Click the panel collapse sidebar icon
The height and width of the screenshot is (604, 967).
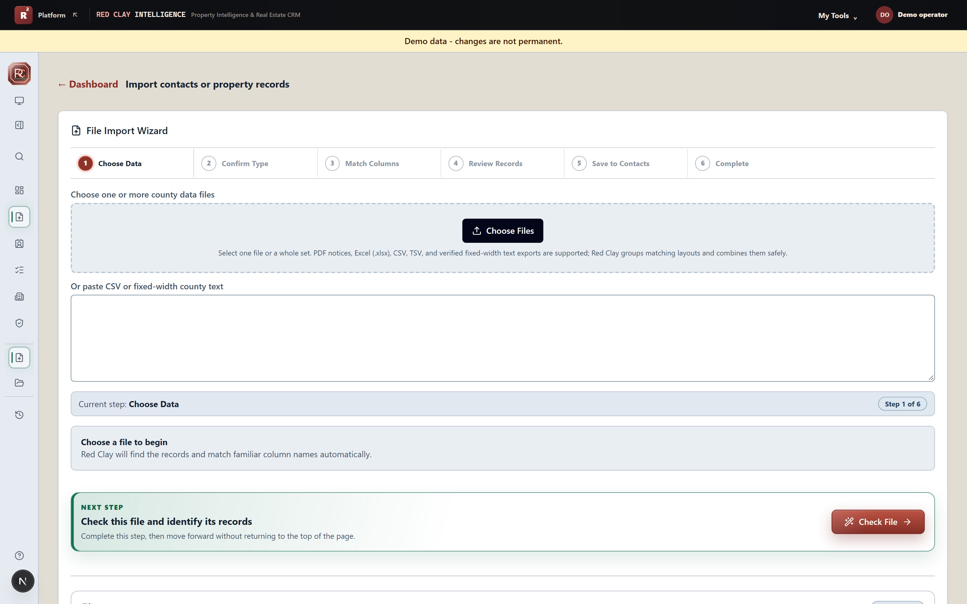point(19,125)
